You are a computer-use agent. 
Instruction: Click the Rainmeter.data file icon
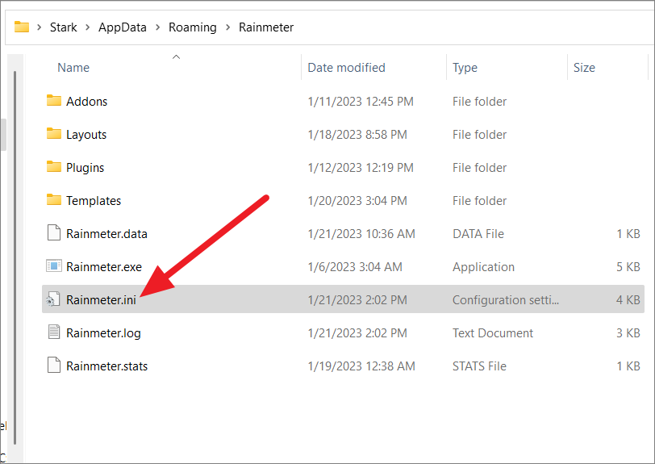[x=53, y=233]
